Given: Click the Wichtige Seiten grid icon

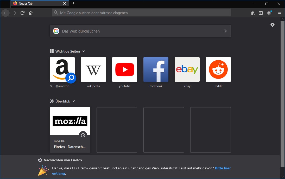Looking at the screenshot, I should (x=52, y=51).
